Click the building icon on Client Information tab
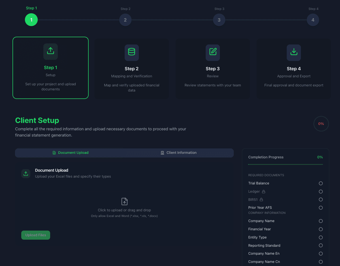The width and height of the screenshot is (340, 266). (162, 153)
